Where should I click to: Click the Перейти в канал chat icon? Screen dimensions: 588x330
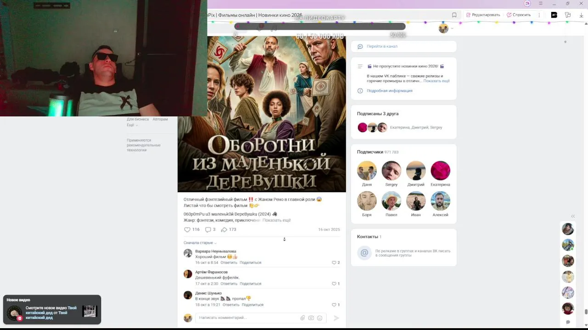pyautogui.click(x=360, y=46)
